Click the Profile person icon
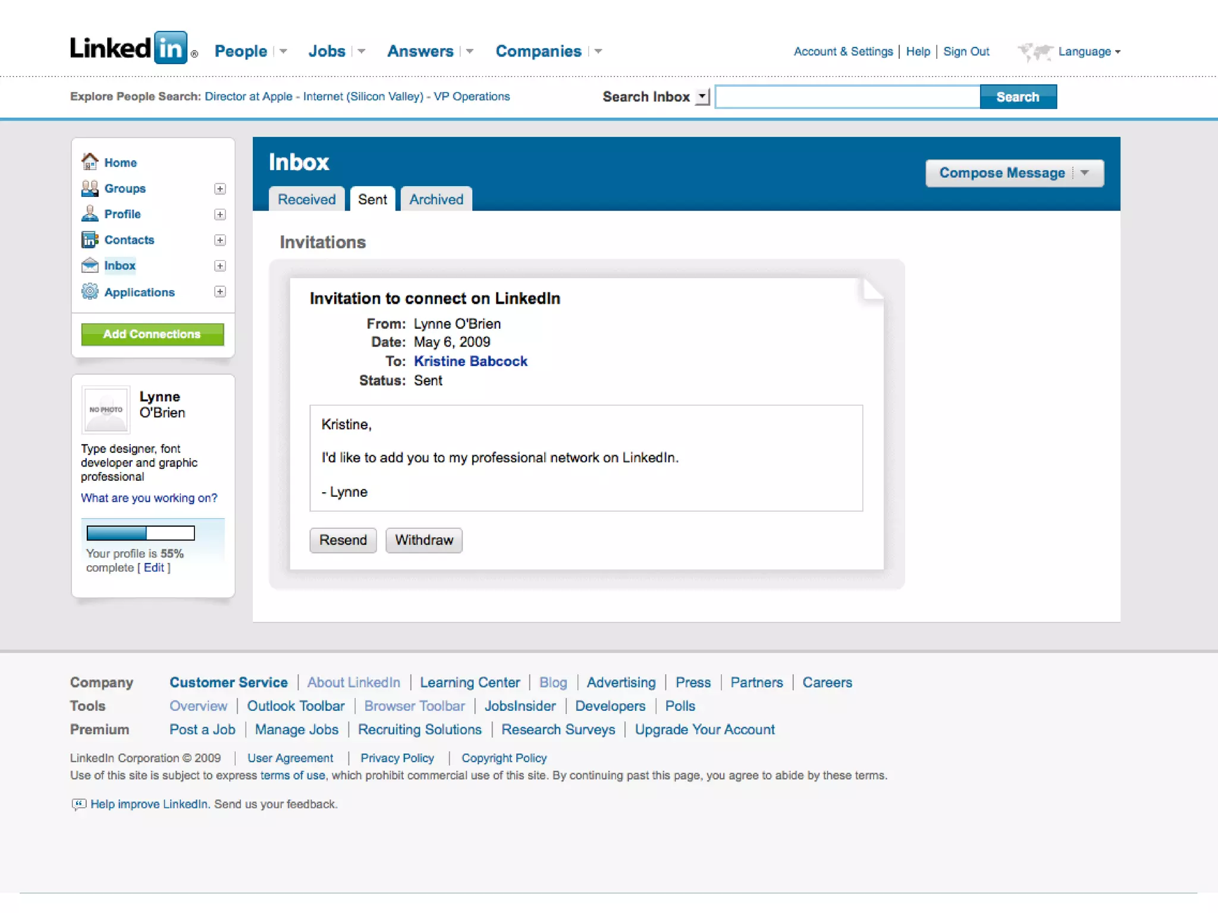 pos(90,213)
